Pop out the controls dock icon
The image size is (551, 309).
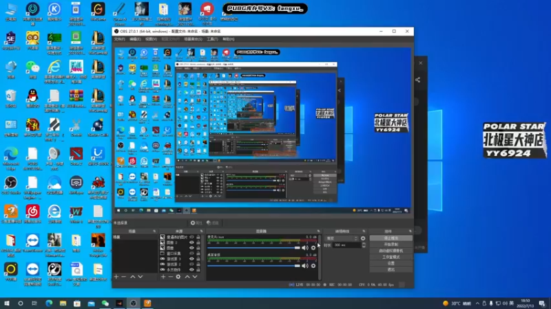(410, 231)
